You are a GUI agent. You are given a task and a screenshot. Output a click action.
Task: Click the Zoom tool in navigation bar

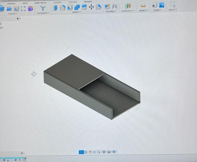pos(94,152)
